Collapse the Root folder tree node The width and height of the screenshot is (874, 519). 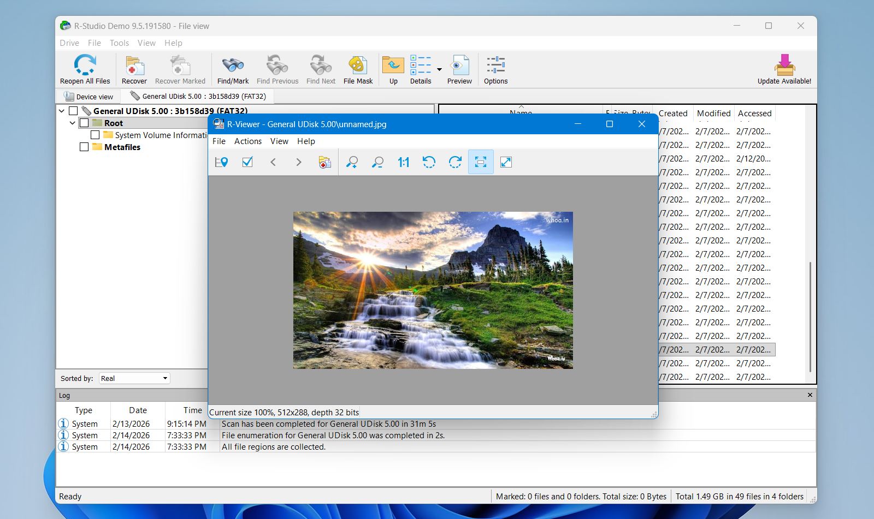coord(73,123)
